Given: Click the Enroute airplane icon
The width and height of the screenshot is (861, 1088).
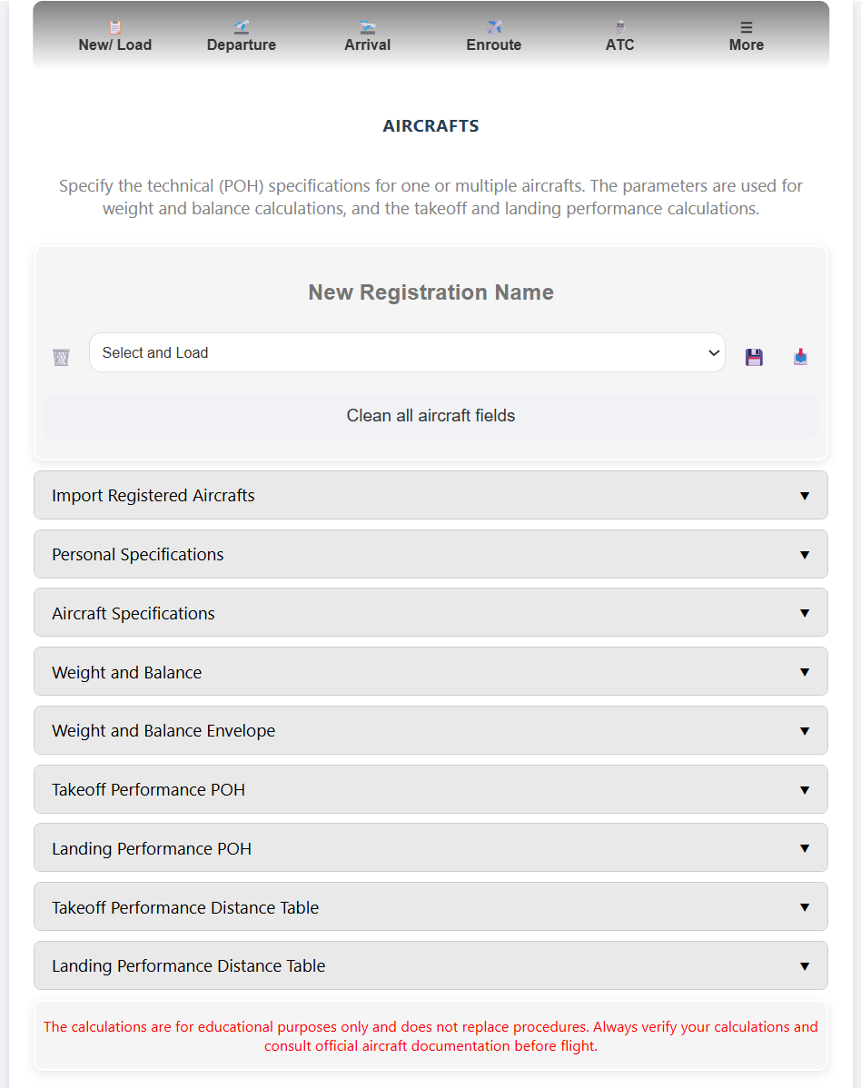Looking at the screenshot, I should pos(494,27).
